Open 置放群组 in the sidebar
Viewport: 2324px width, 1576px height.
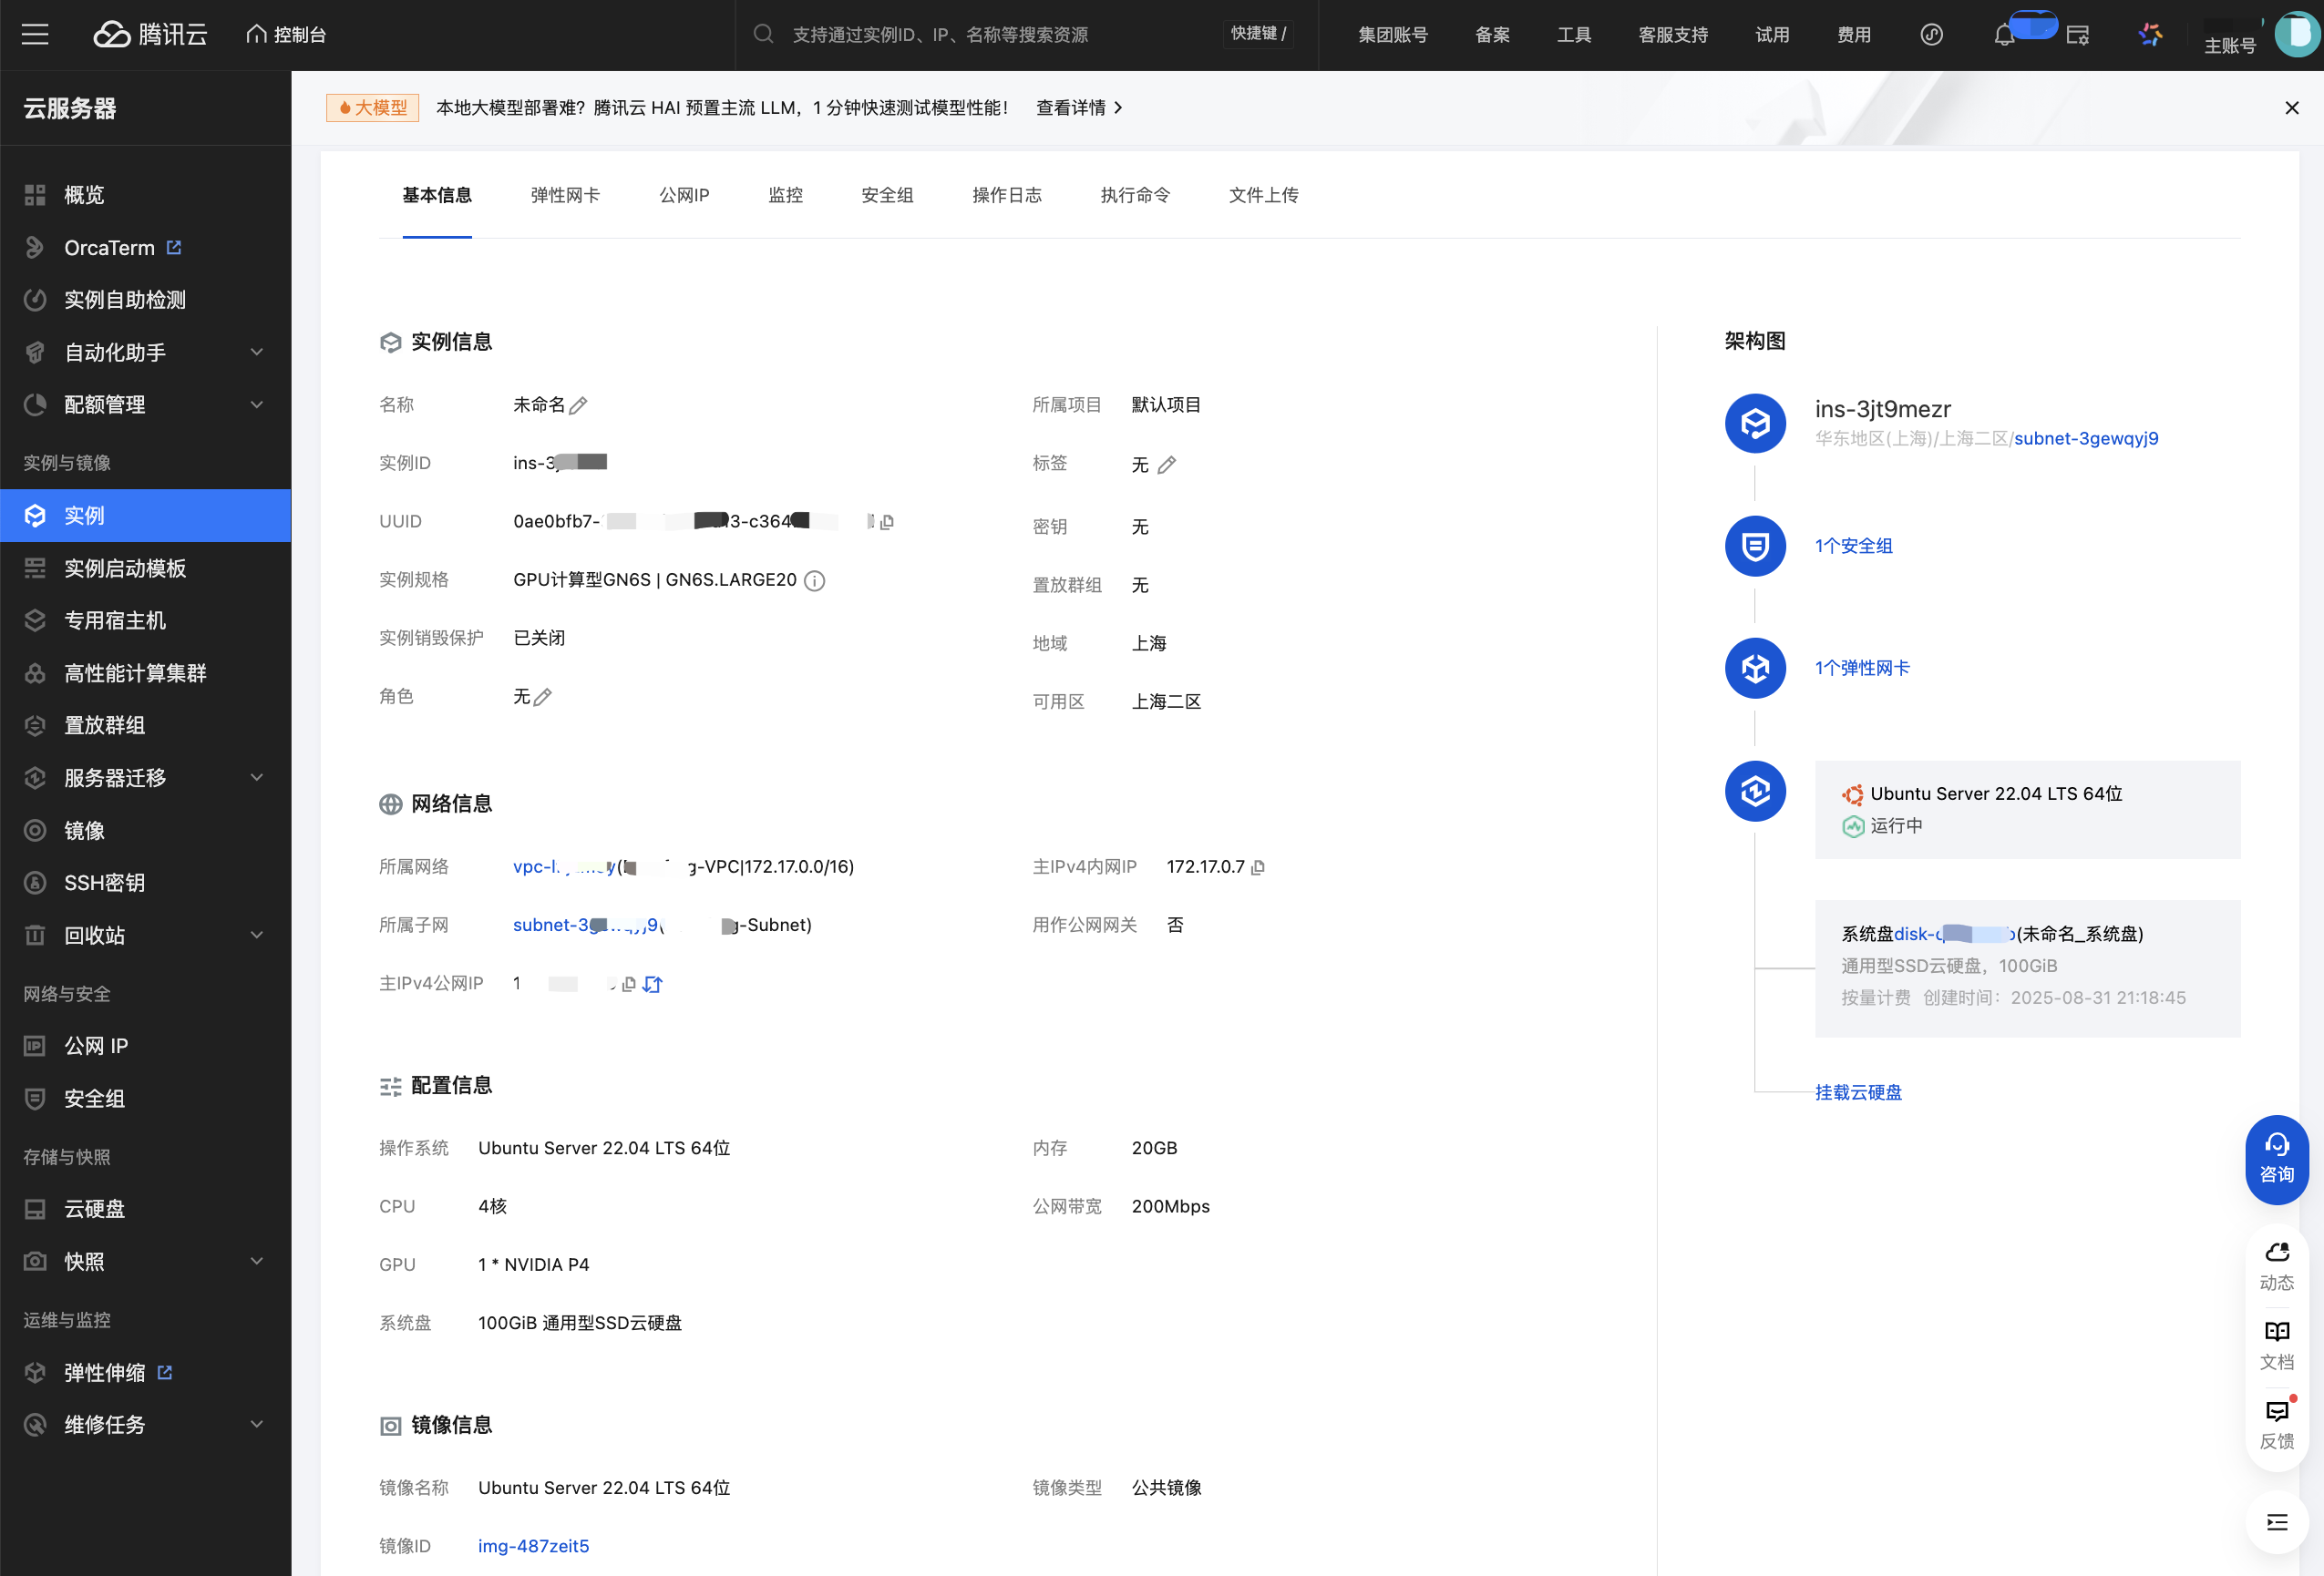pyautogui.click(x=145, y=725)
